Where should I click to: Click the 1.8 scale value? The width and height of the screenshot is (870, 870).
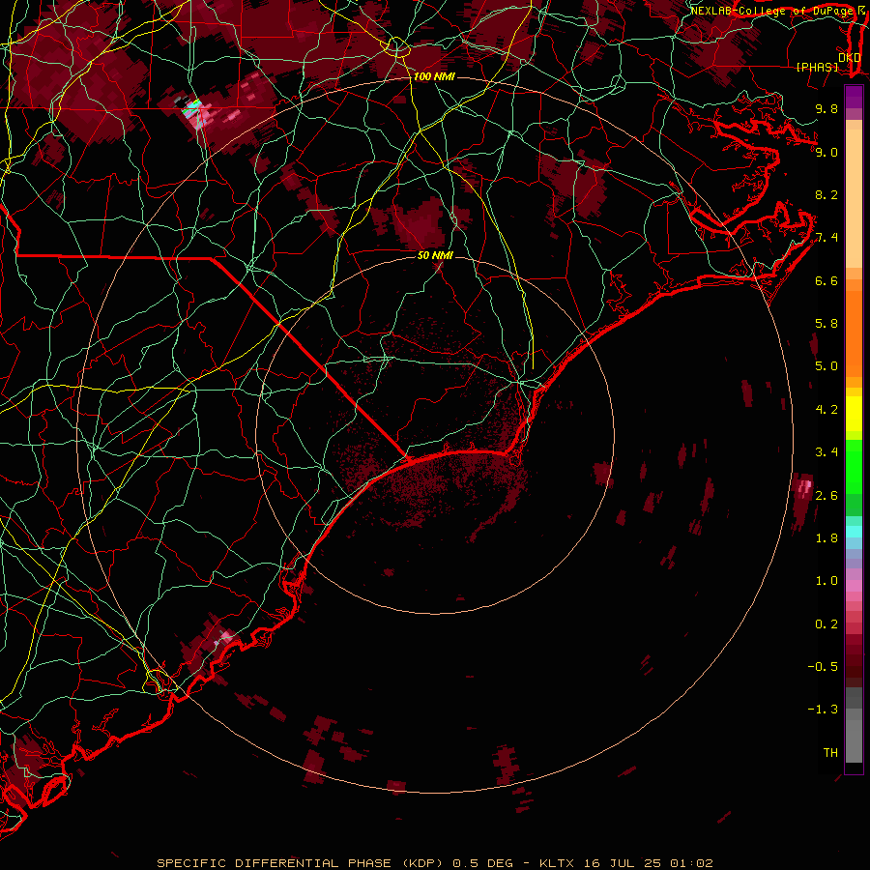coord(826,538)
